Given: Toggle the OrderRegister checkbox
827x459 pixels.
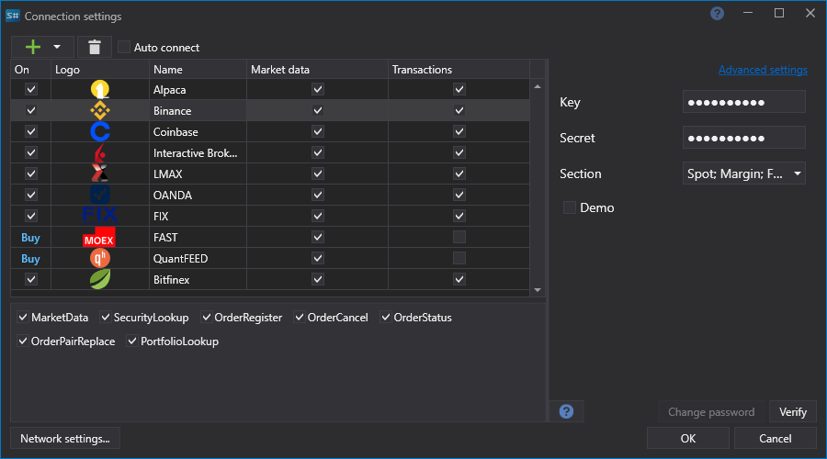Looking at the screenshot, I should [x=206, y=318].
